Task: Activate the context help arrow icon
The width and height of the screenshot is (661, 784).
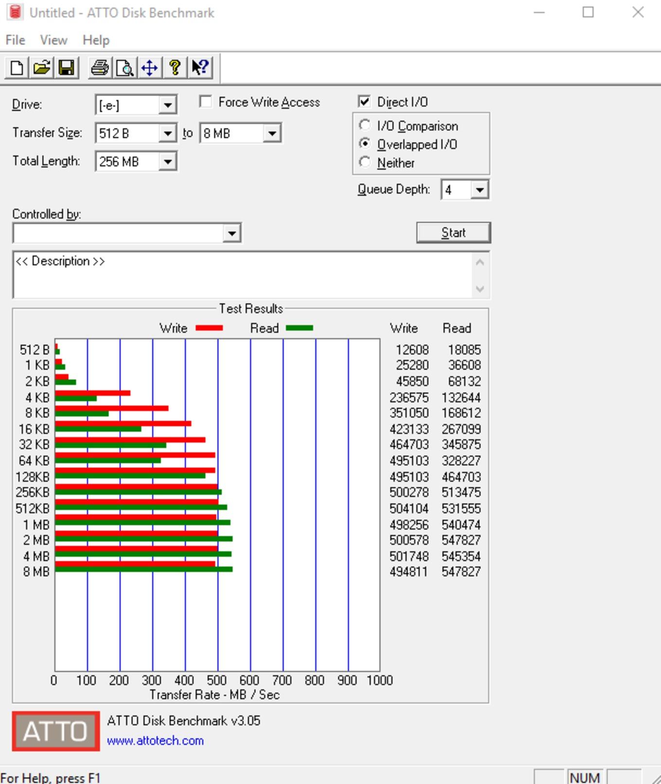Action: [200, 68]
